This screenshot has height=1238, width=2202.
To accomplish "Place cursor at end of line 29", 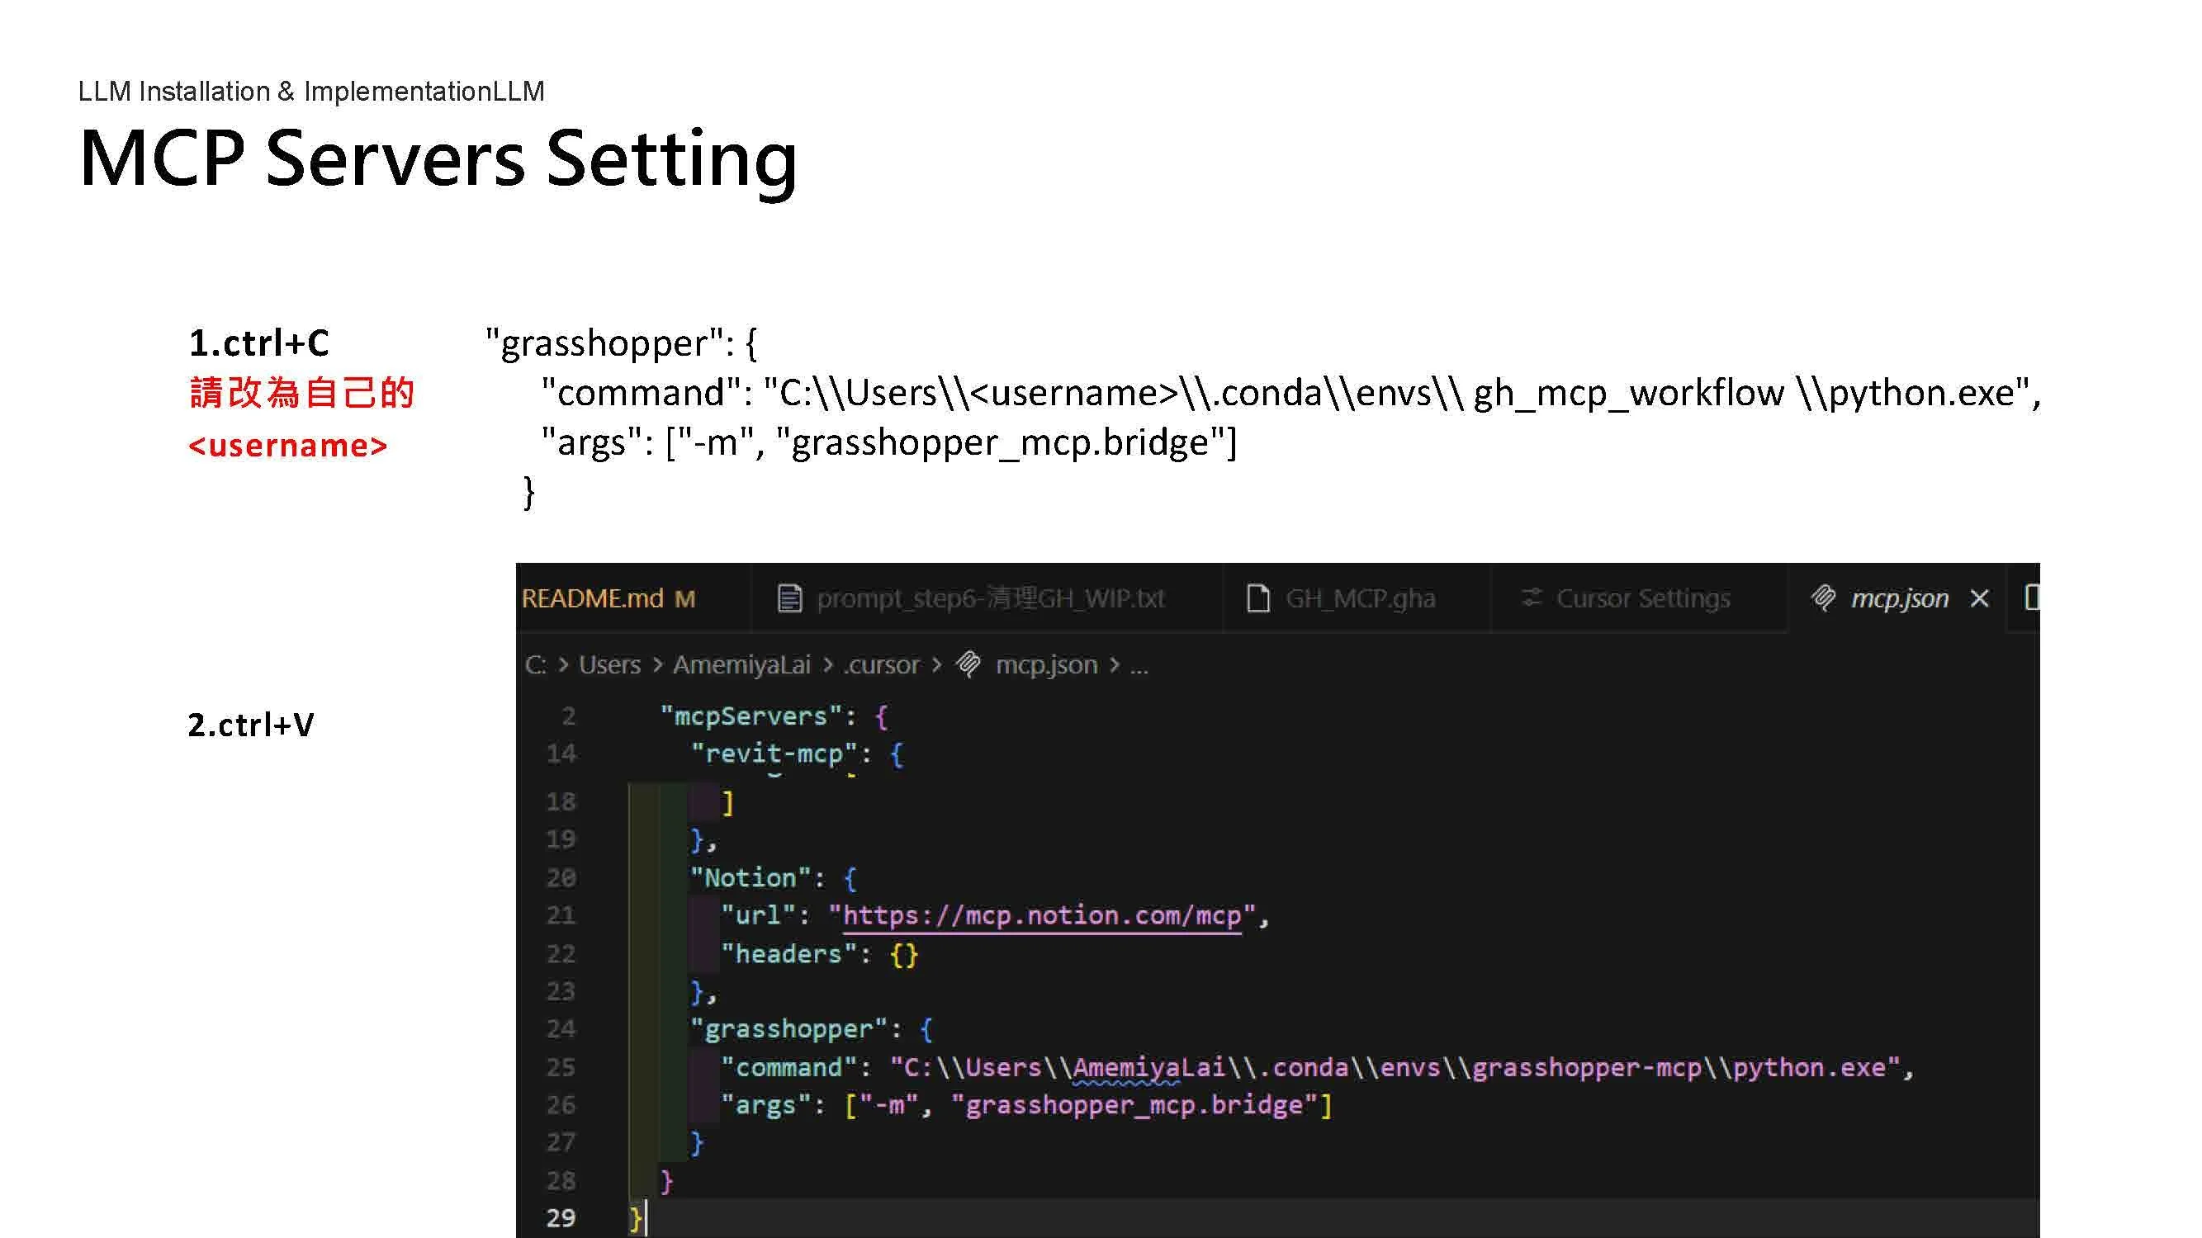I will [x=647, y=1218].
